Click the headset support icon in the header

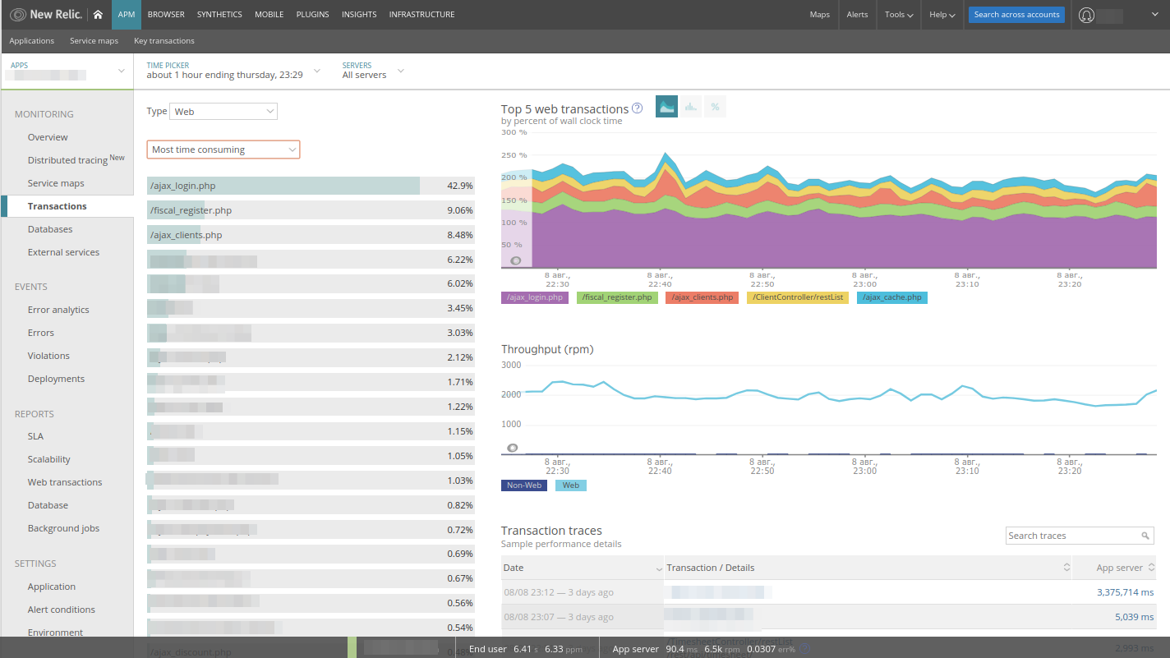pos(1086,14)
